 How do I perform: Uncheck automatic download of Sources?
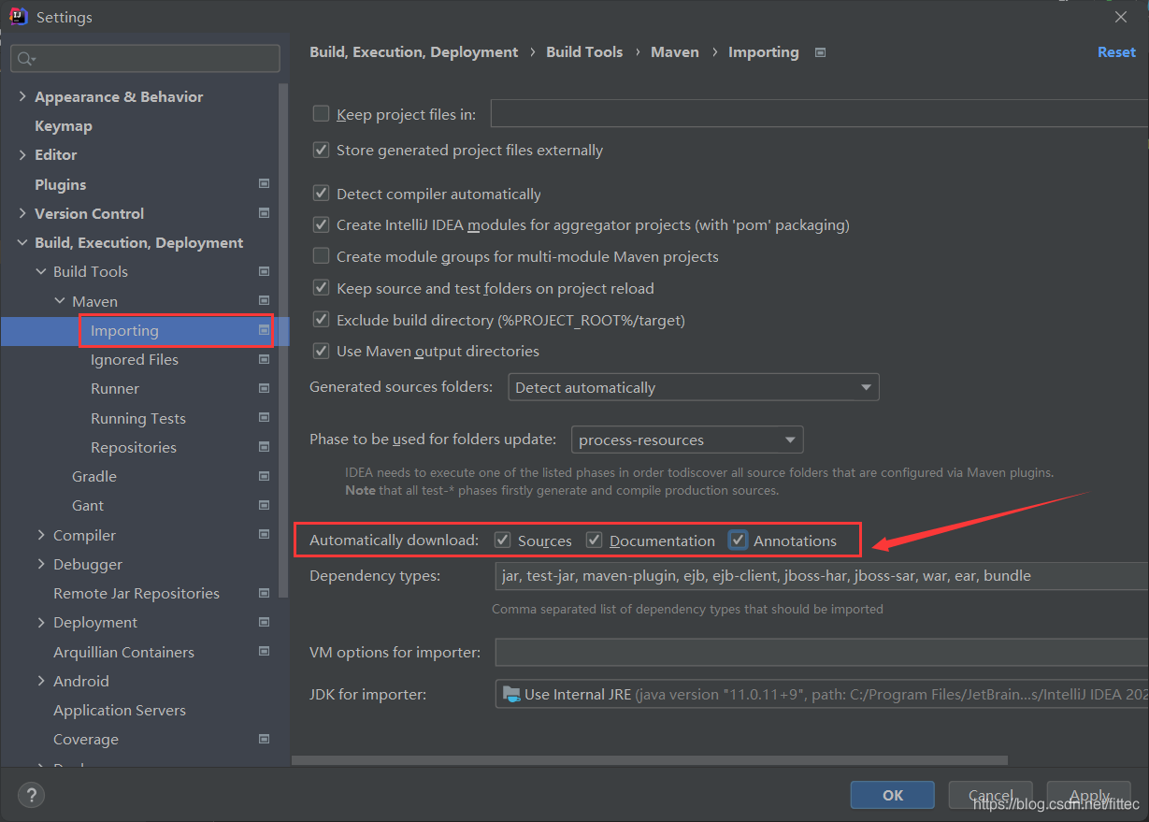pyautogui.click(x=502, y=541)
